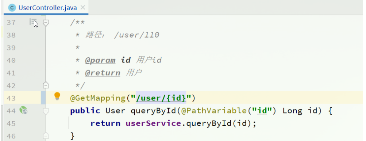The height and width of the screenshot is (141, 366).
Task: Click the @return tag in the Javadoc
Action: point(103,73)
